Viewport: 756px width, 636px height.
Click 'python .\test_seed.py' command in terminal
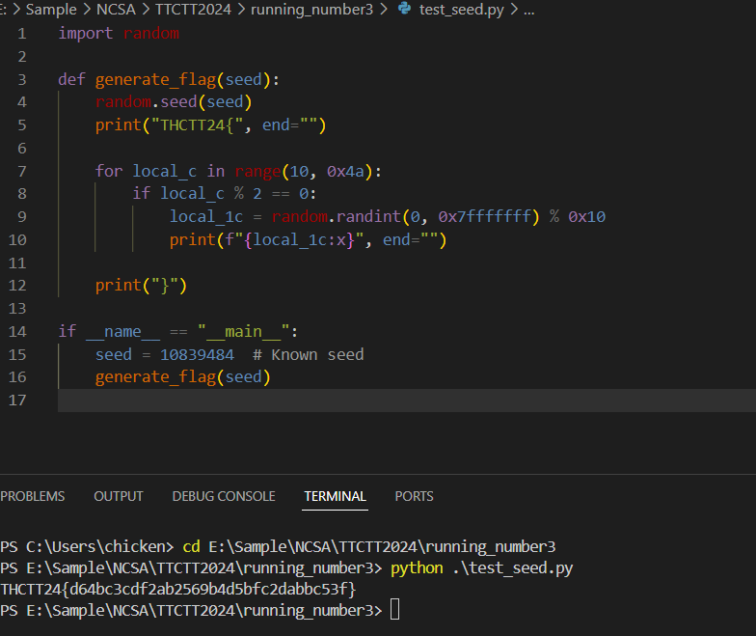482,567
